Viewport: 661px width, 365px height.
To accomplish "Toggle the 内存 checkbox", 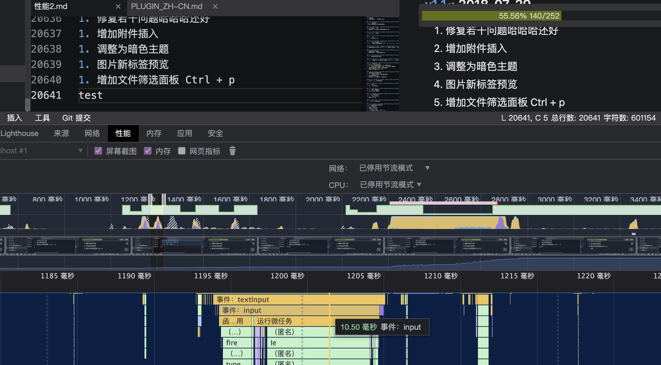I will click(x=148, y=151).
